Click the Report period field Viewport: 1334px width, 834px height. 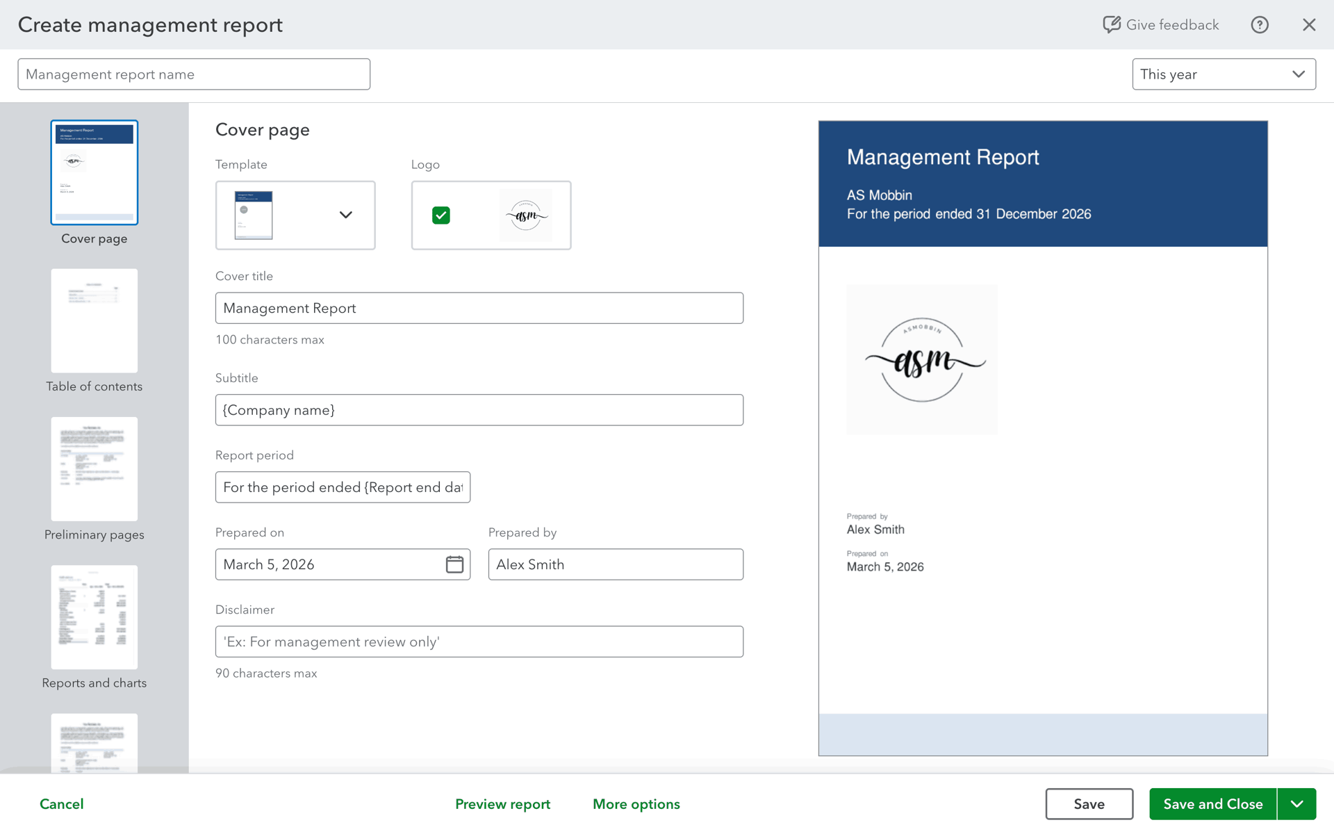343,487
